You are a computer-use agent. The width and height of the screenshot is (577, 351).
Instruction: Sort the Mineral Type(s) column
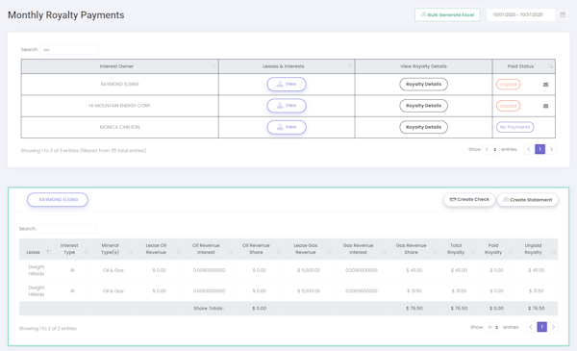click(x=130, y=252)
